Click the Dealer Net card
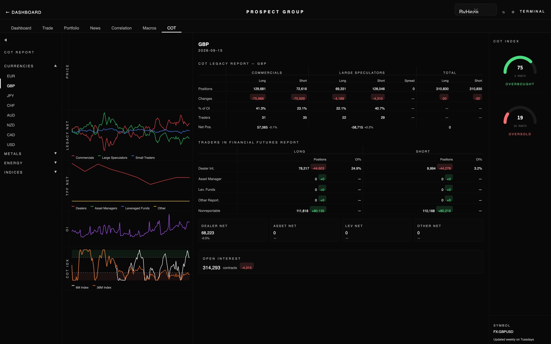The height and width of the screenshot is (344, 551). click(x=233, y=230)
